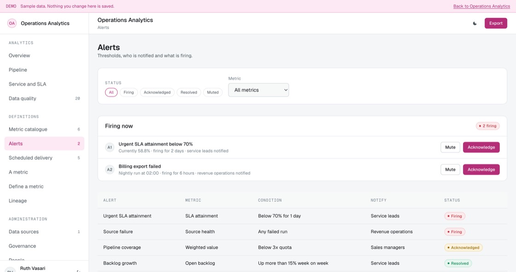Click the Pipeline coverage table cell
The image size is (516, 272).
(122, 248)
